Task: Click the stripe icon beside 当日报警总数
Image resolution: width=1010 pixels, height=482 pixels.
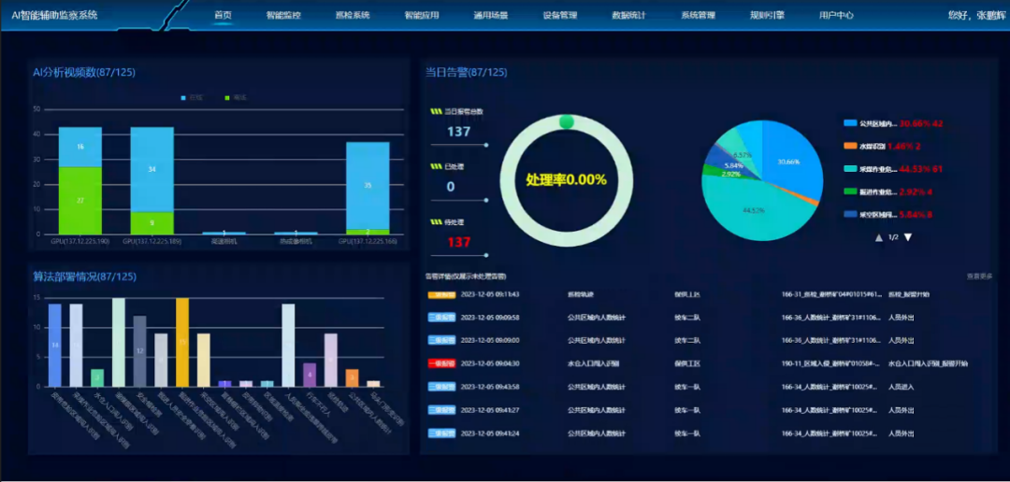Action: pyautogui.click(x=435, y=111)
